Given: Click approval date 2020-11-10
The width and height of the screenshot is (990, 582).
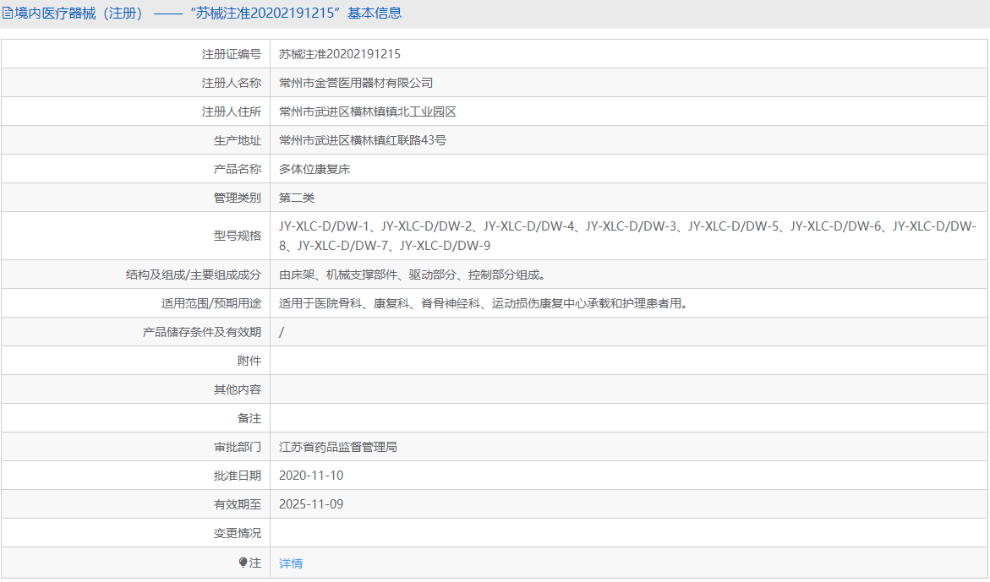Looking at the screenshot, I should [x=311, y=476].
